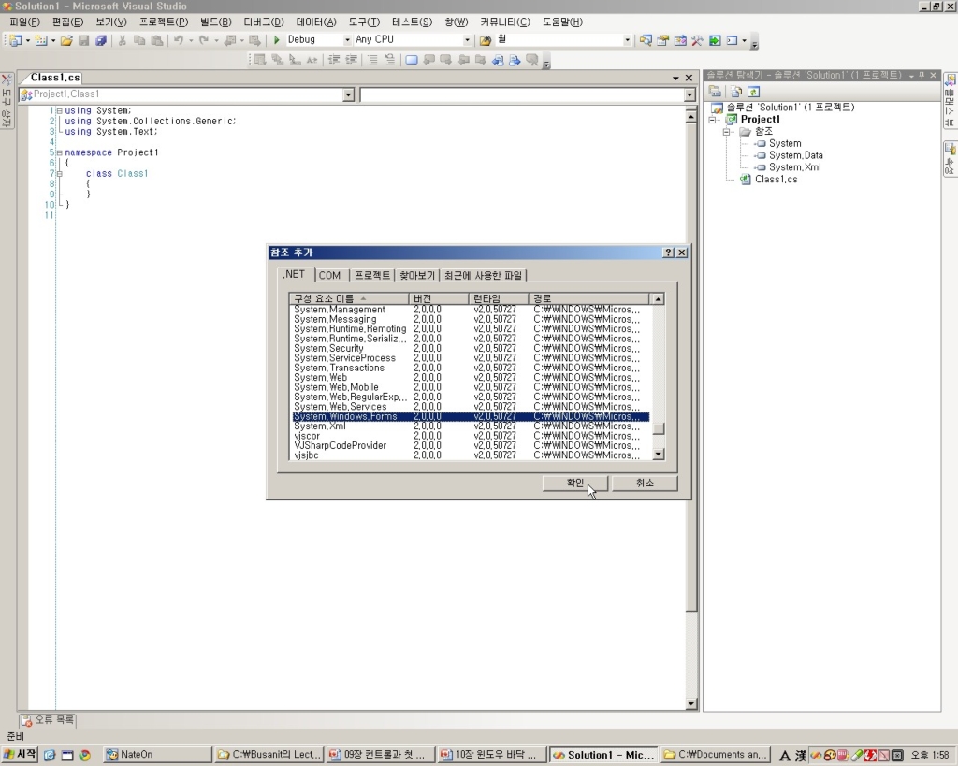
Task: Click the Comment out lines icon
Action: tap(372, 60)
